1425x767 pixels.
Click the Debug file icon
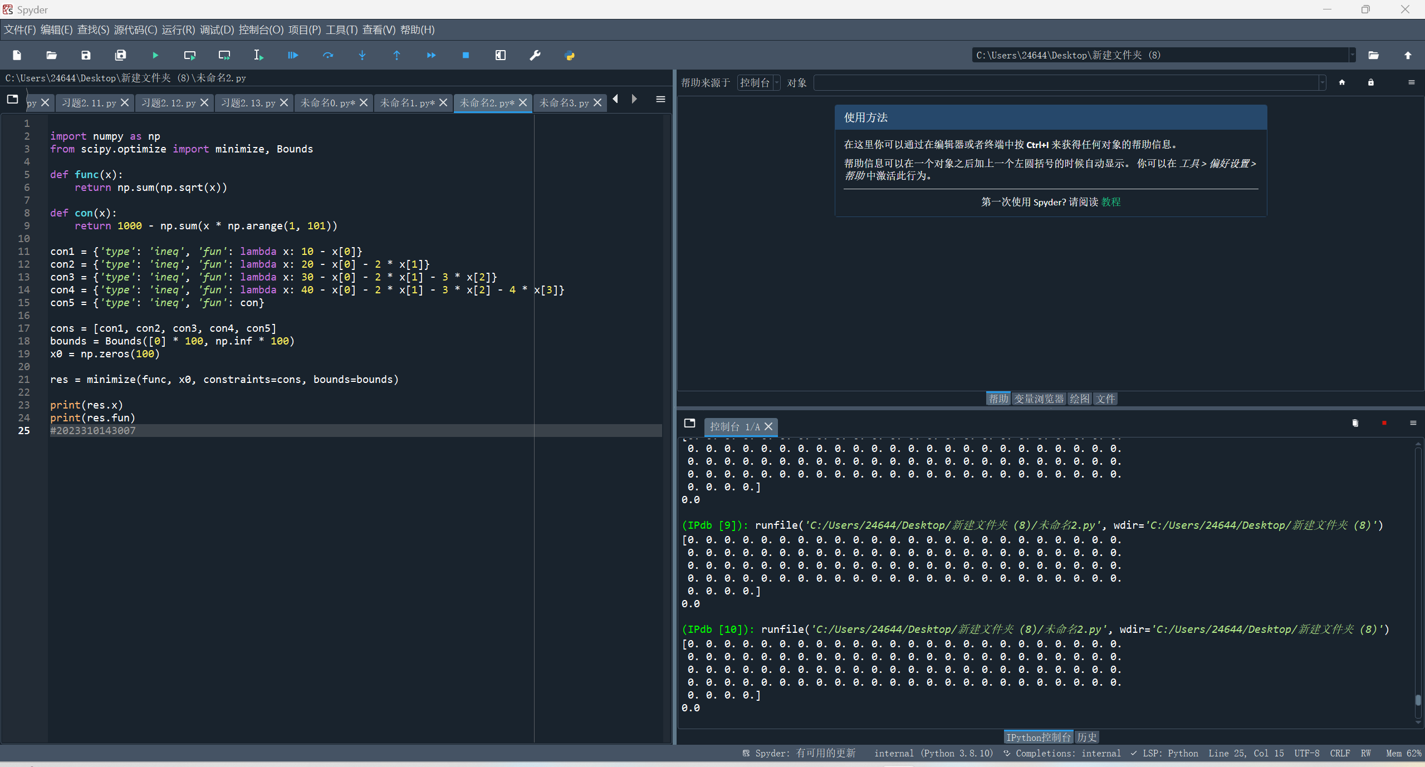(293, 55)
